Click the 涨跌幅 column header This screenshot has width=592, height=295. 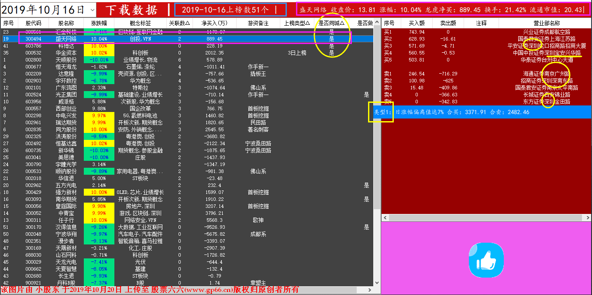(99, 23)
